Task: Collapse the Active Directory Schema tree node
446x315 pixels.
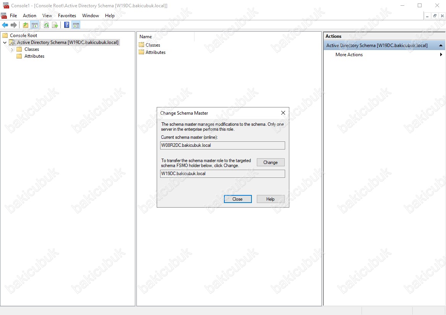Action: 5,42
